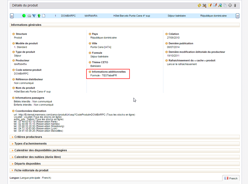
Task: Go to next product with >> button
Action: click(x=237, y=16)
